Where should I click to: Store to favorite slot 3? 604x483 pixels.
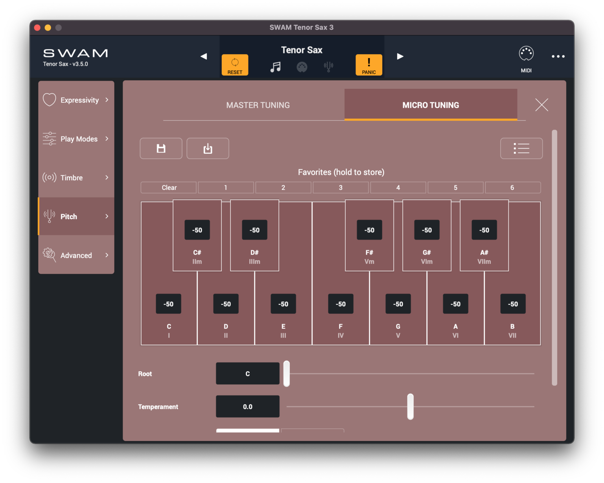341,187
